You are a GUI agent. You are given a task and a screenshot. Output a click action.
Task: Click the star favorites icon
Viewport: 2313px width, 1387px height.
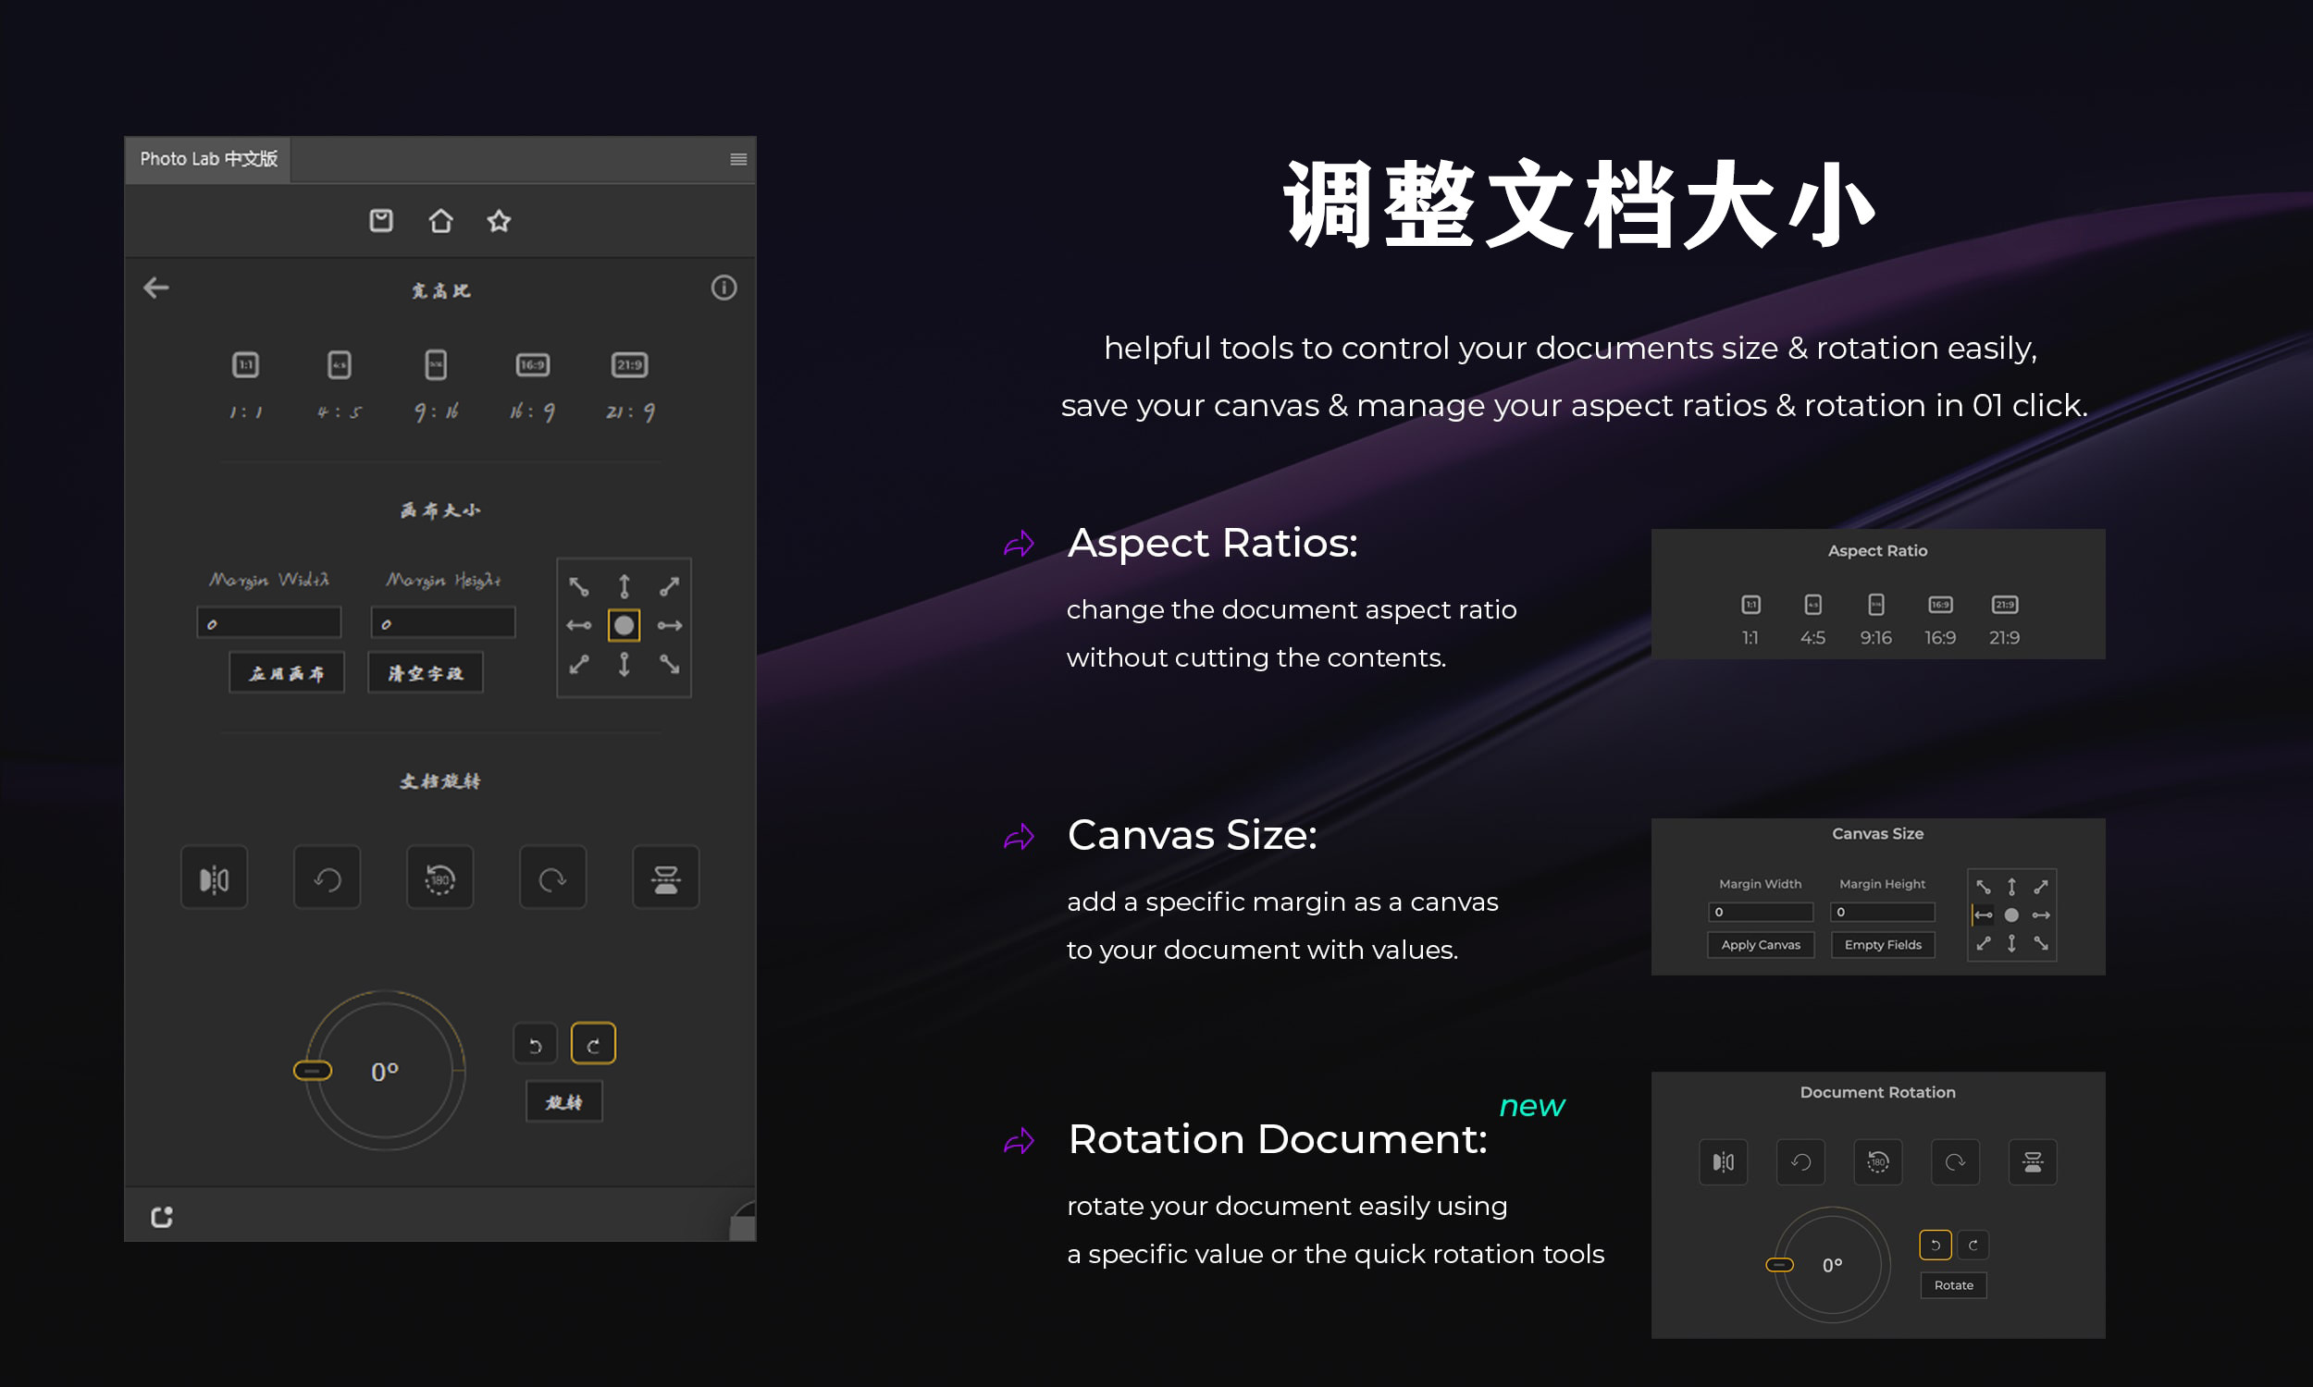click(500, 221)
